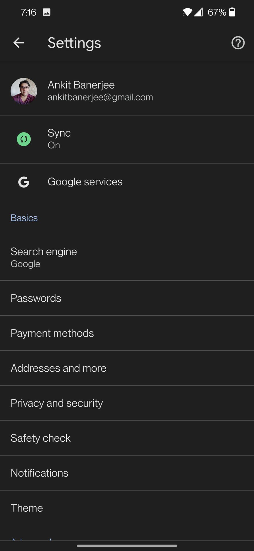
Task: Tap the account profile photo
Action: [24, 91]
